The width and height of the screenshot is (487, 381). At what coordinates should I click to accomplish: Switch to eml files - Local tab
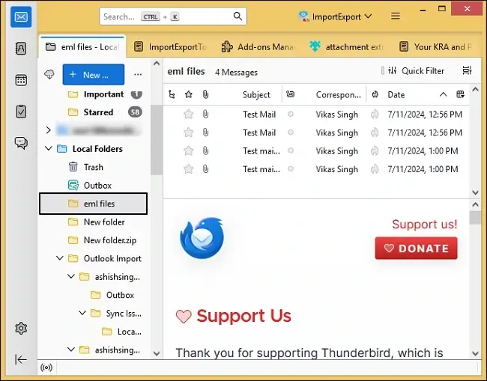coord(82,47)
